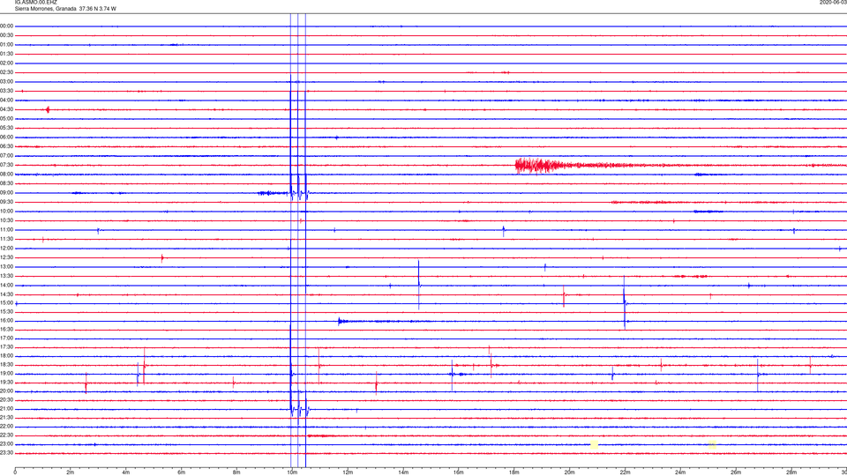This screenshot has width=847, height=476.
Task: Select the 10:00 trace label
Action: (7, 211)
